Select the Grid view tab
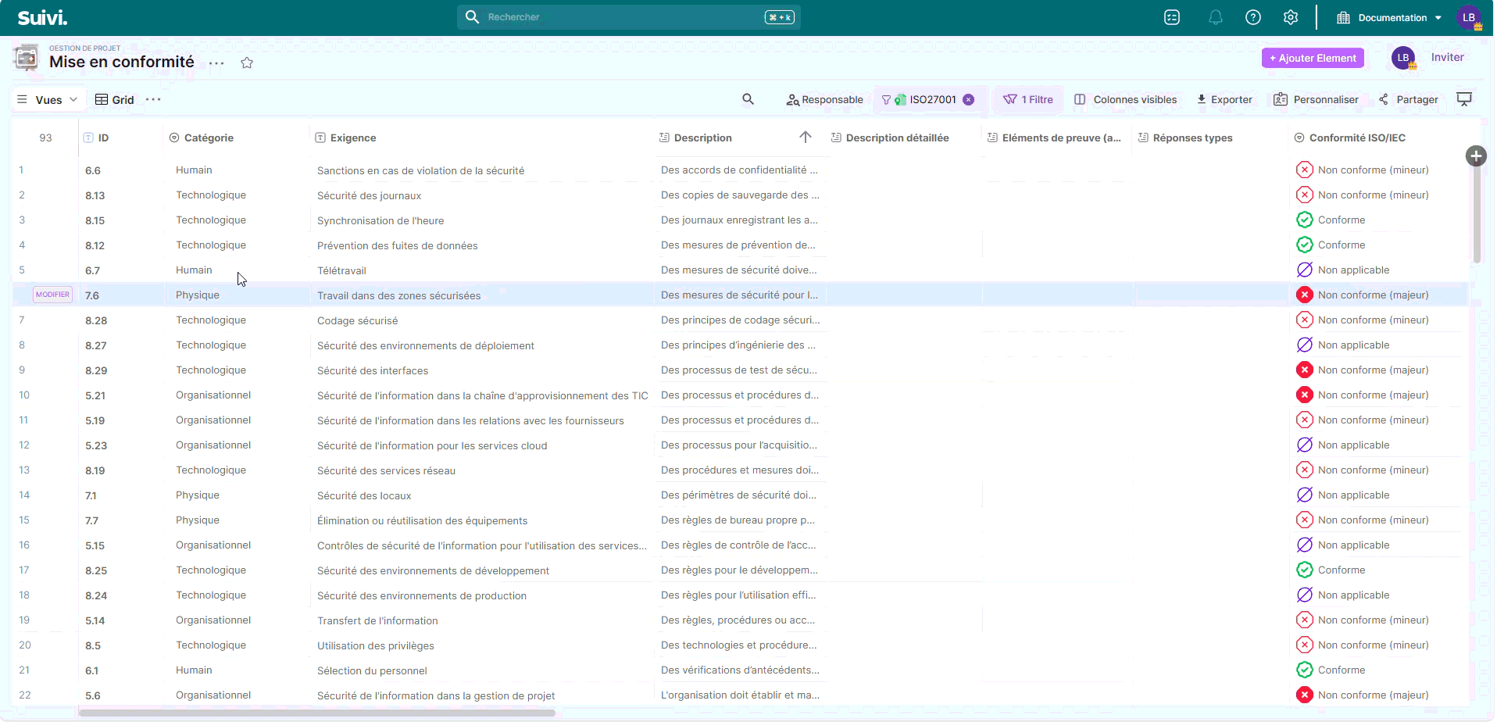1497x722 pixels. (115, 100)
